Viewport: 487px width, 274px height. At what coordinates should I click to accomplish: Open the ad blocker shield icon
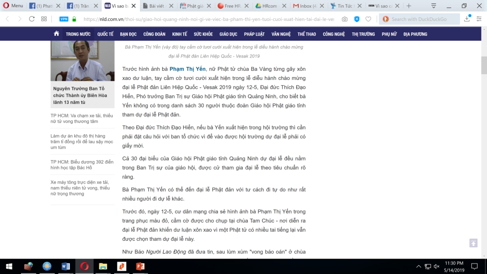point(357,19)
